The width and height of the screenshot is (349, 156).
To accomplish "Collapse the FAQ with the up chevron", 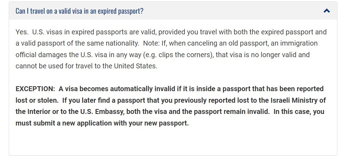I will tap(327, 11).
